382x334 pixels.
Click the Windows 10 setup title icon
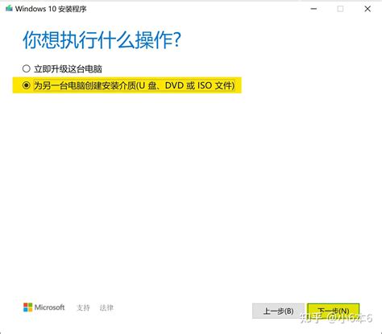[x=9, y=9]
